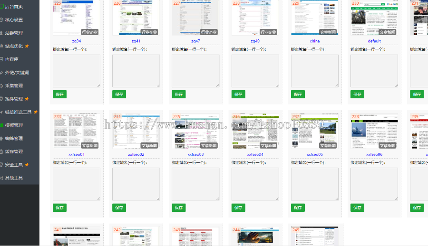Open the xxfseo05 template name link
Image resolution: width=428 pixels, height=246 pixels.
point(314,154)
